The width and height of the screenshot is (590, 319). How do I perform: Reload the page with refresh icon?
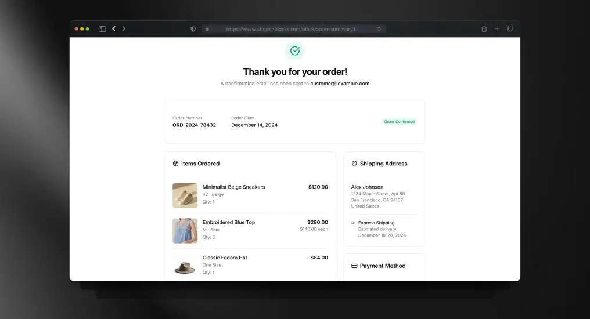click(x=379, y=29)
